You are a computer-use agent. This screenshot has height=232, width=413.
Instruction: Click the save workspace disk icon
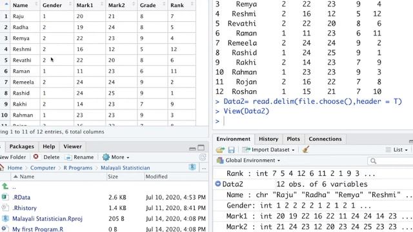231,150
